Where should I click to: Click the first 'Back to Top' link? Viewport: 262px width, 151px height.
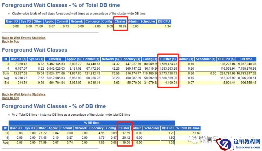click(x=10, y=41)
